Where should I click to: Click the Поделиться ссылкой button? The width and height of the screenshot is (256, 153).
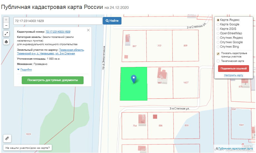[x=233, y=69]
